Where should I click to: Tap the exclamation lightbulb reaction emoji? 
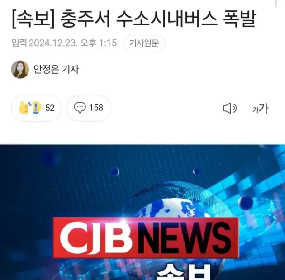coord(36,108)
